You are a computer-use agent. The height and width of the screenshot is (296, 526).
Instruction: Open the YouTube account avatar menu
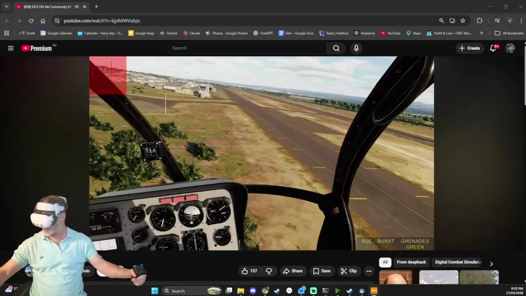coord(510,48)
